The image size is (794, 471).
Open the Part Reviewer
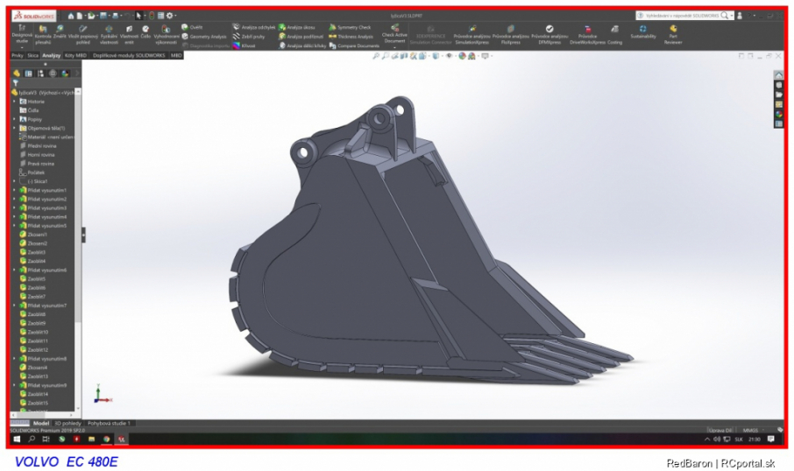point(673,34)
